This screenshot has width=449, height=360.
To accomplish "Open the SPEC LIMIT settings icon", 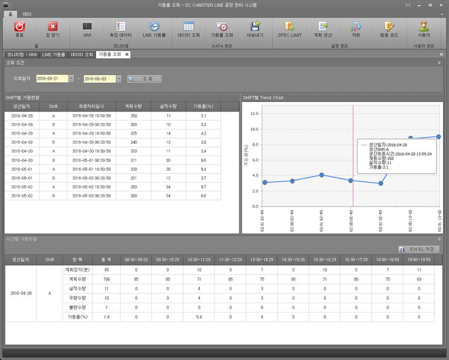I will click(291, 26).
